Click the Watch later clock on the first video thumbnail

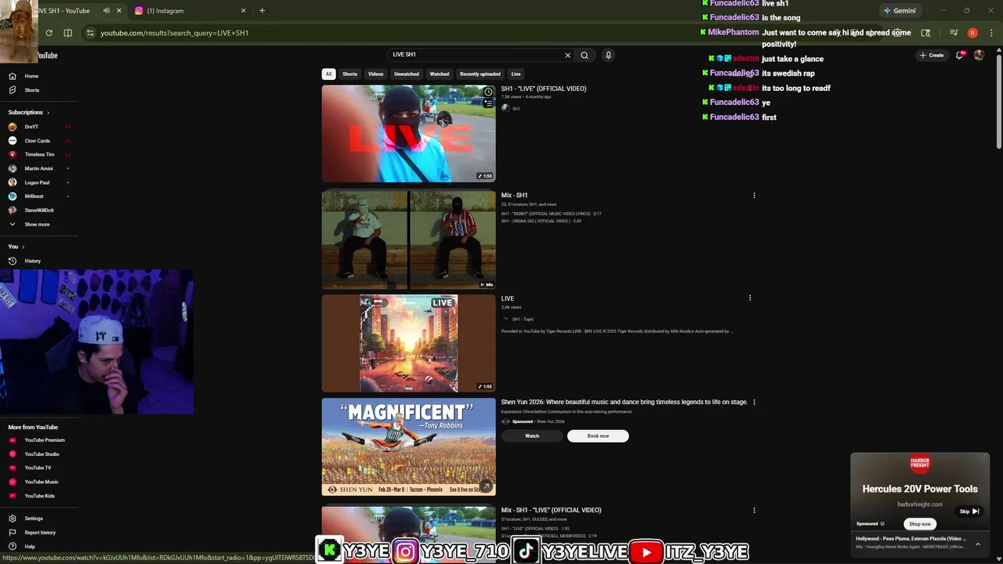click(x=487, y=92)
